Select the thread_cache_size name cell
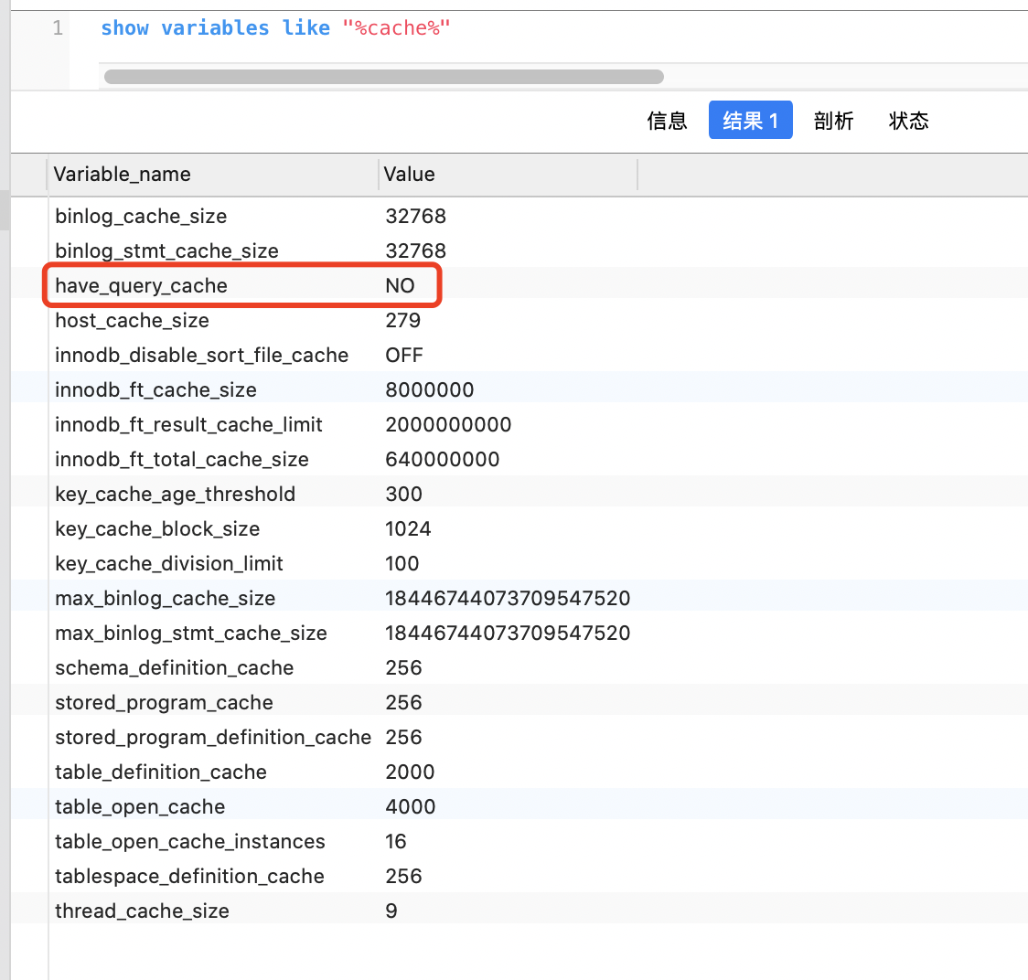Viewport: 1028px width, 980px height. [x=142, y=911]
